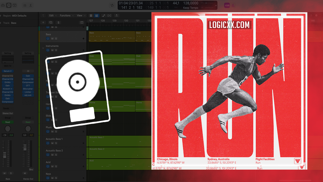Collapse the Instruments track stack
Viewport: 323px width, 182px height.
pos(43,48)
